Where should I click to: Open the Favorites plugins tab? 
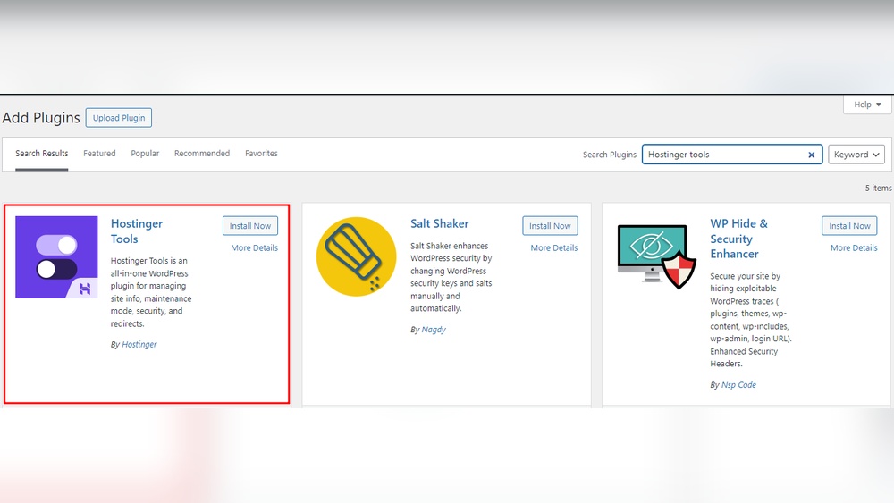pos(261,154)
